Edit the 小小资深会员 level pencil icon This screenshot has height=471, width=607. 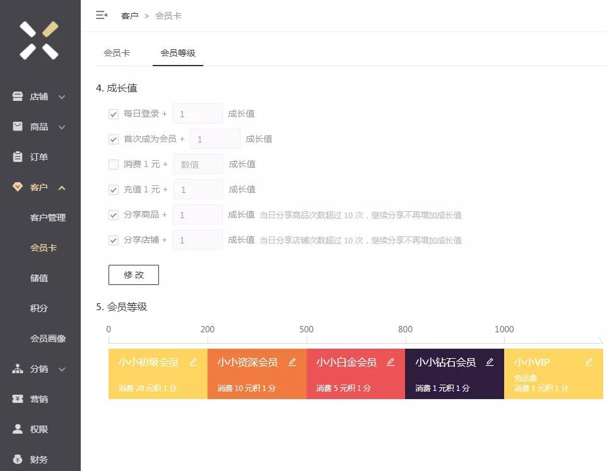[292, 362]
